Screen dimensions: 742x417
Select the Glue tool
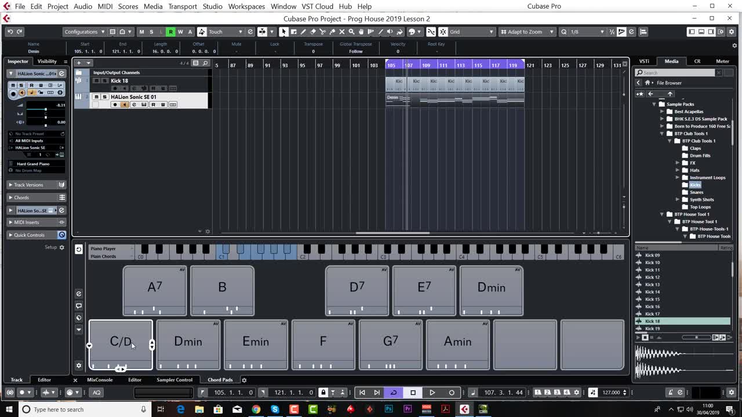332,32
